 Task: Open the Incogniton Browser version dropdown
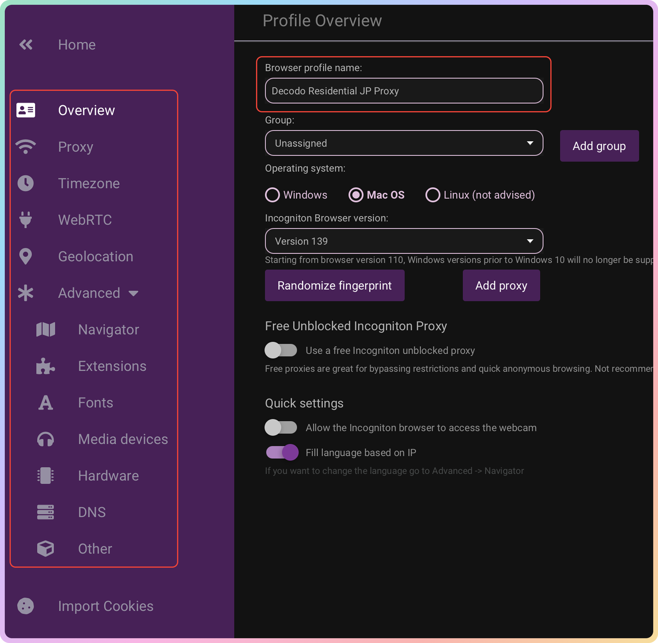(404, 241)
